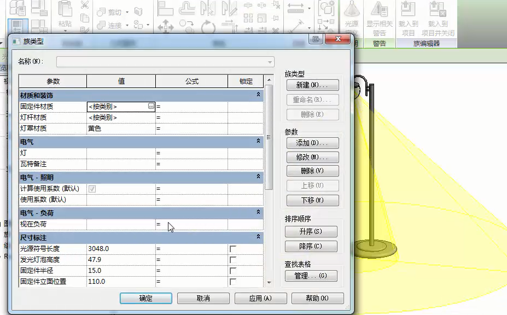Sort parameters with the 升序 button
Screen dimensions: 507x315
[311, 232]
